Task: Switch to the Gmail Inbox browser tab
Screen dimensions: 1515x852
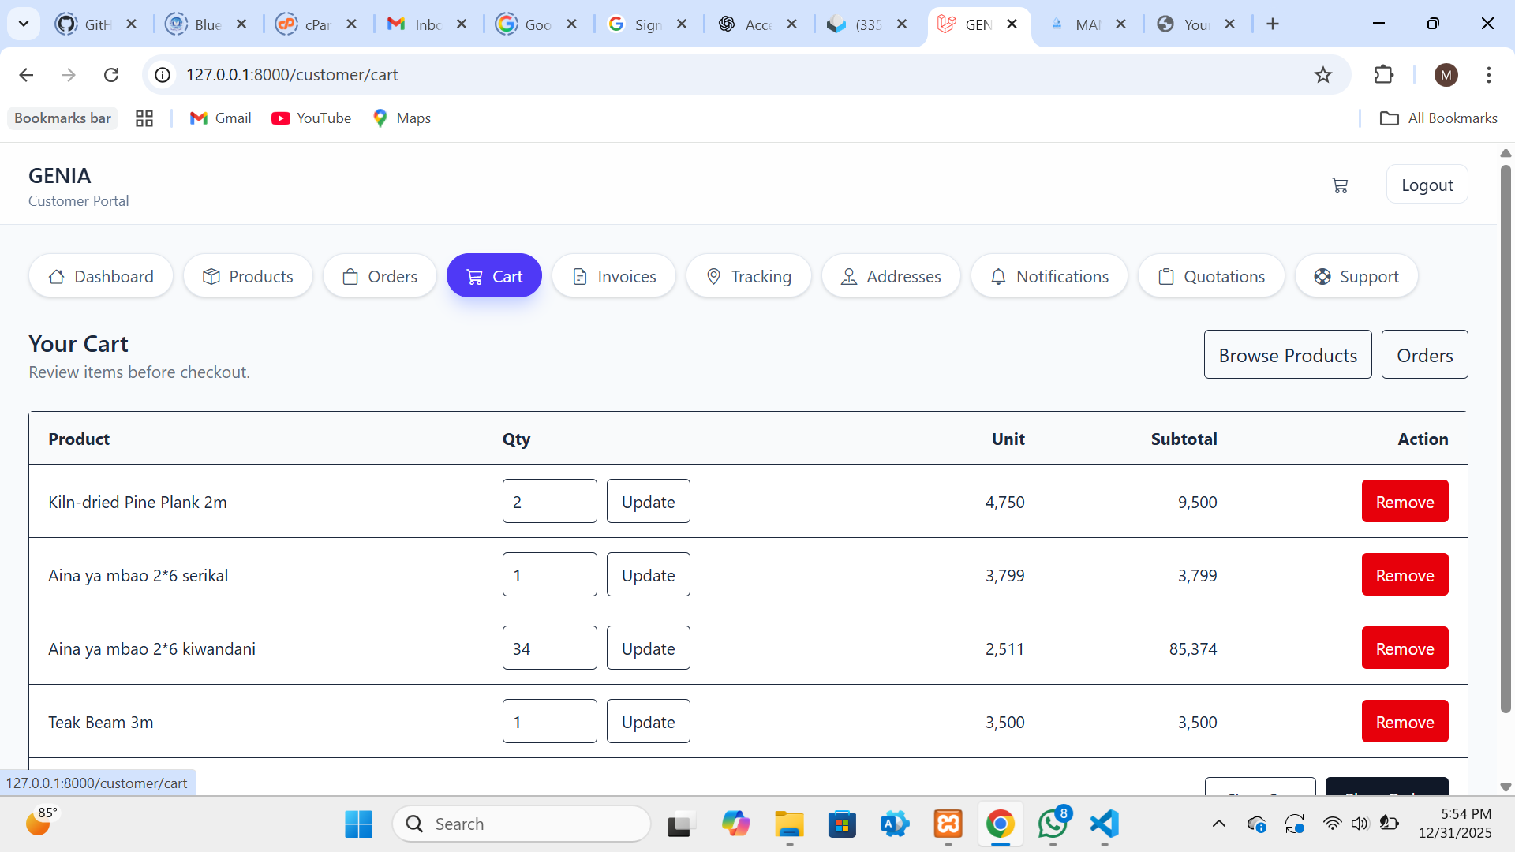Action: 413,24
